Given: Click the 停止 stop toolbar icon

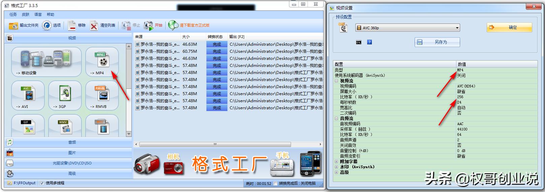Looking at the screenshot, I should pos(126,26).
